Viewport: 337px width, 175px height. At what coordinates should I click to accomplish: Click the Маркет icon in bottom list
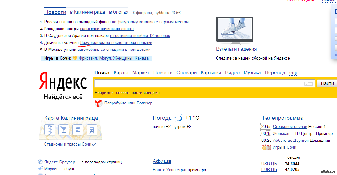pos(40,169)
